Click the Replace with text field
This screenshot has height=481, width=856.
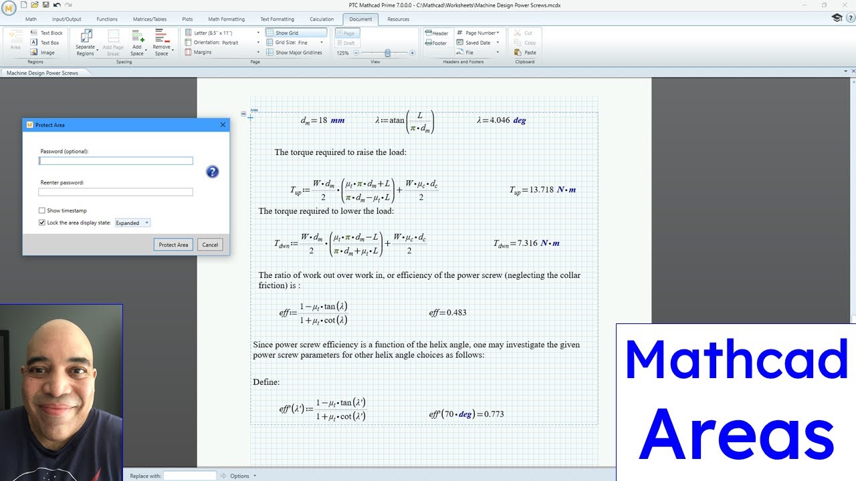tap(190, 476)
